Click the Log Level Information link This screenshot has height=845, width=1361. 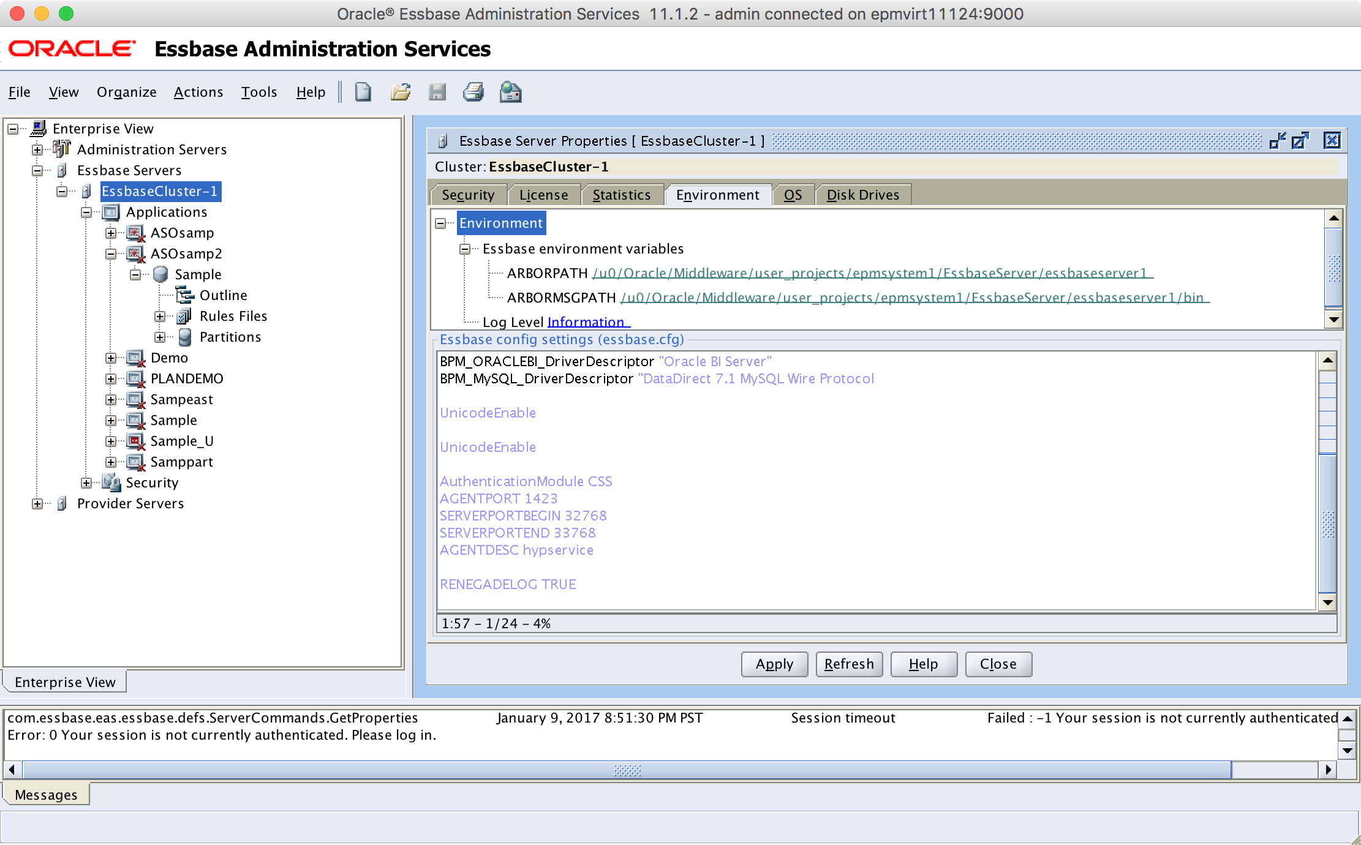(x=586, y=322)
